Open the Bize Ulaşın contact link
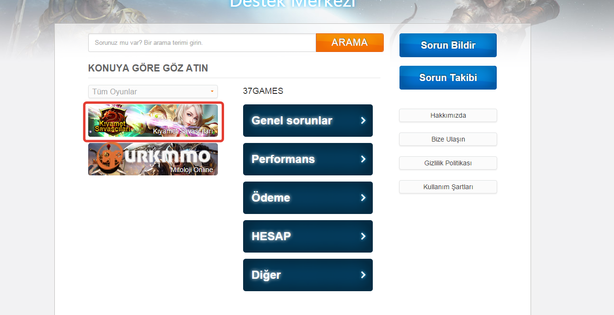The width and height of the screenshot is (614, 315). pyautogui.click(x=448, y=139)
